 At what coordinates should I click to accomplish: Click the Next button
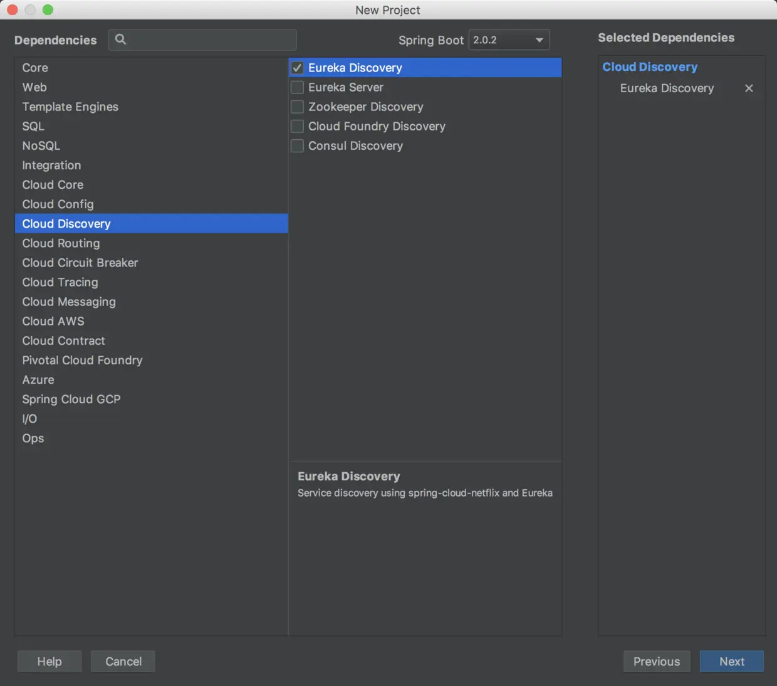(x=731, y=662)
